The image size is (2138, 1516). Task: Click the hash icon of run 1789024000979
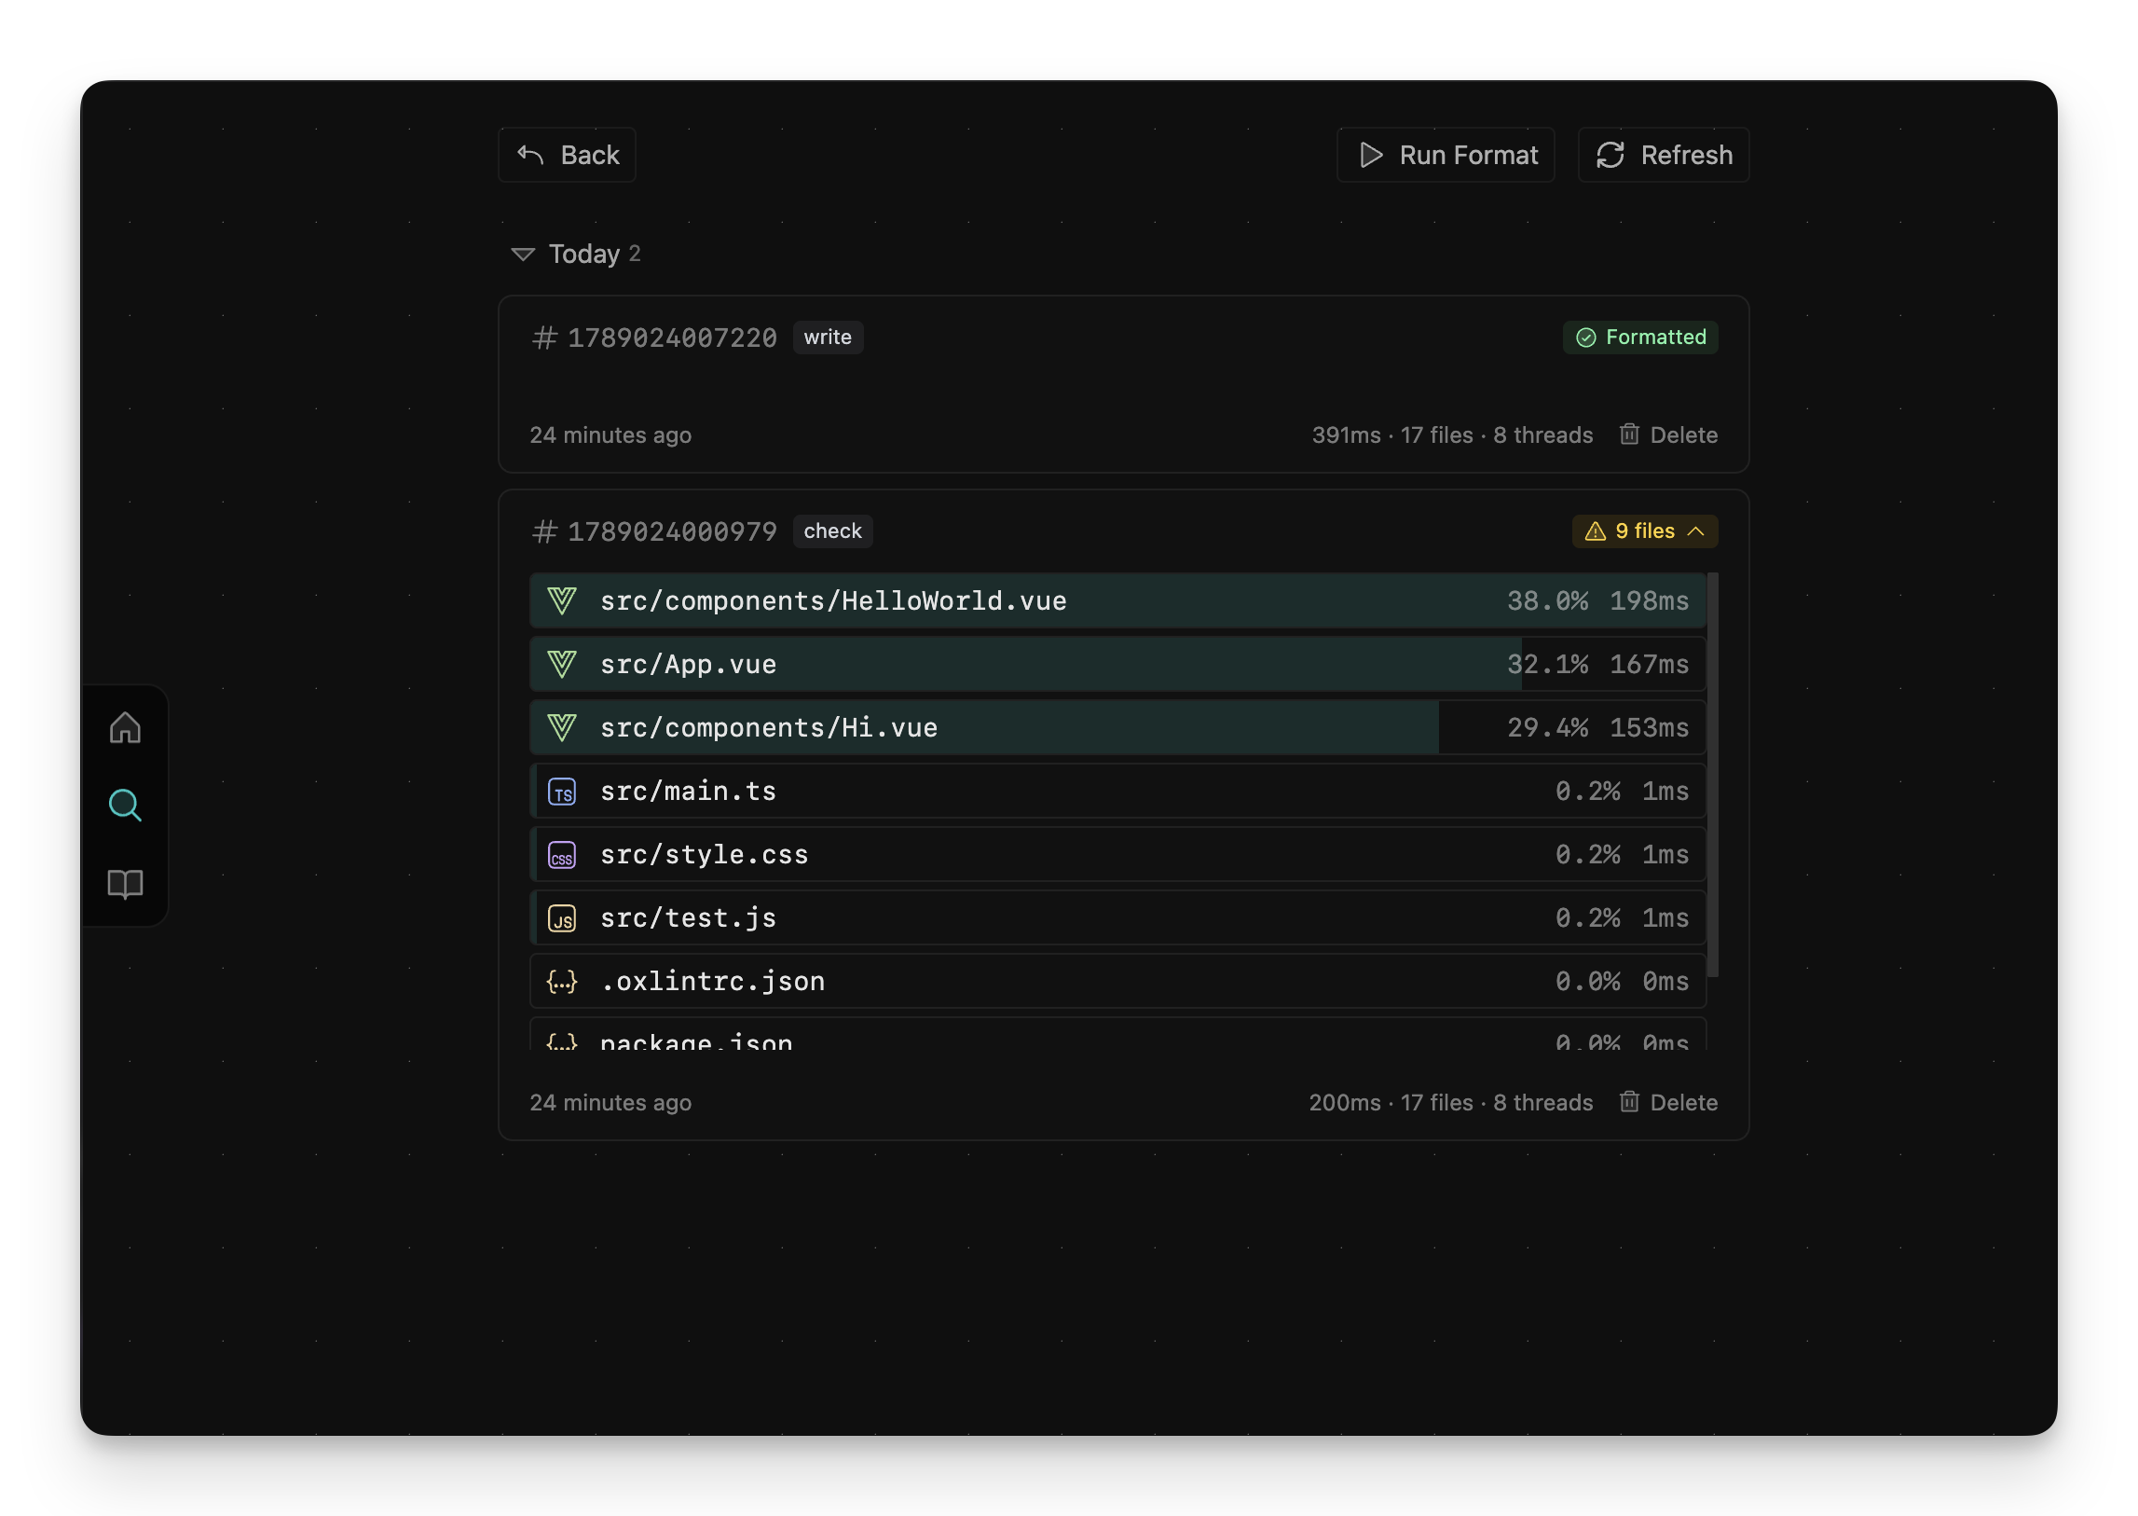tap(545, 531)
